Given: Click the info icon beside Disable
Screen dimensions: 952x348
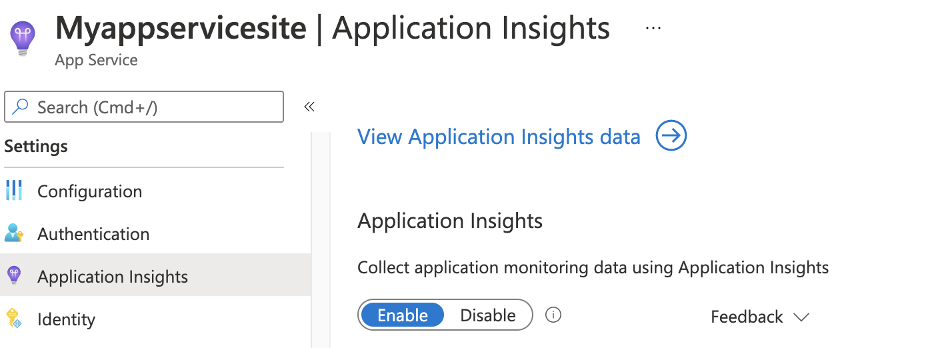Looking at the screenshot, I should [x=553, y=315].
